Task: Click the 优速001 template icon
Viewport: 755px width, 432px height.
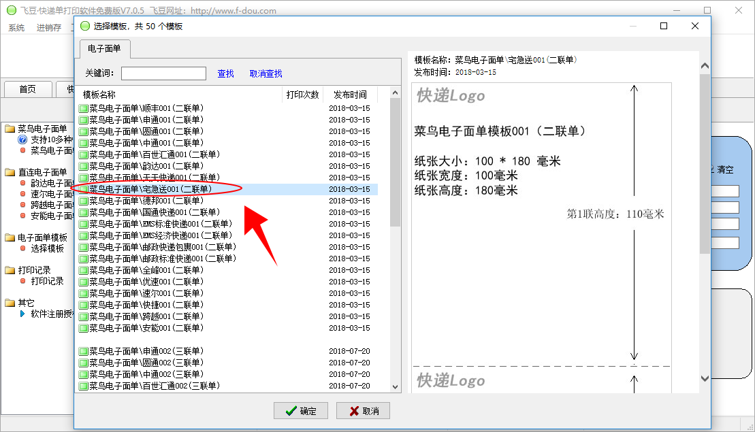Action: click(x=83, y=282)
